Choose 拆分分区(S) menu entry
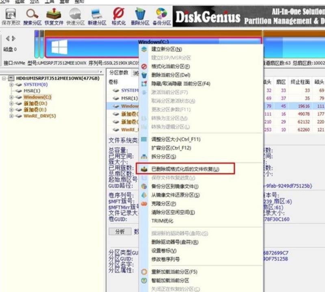The height and width of the screenshot is (292, 325). 164,157
